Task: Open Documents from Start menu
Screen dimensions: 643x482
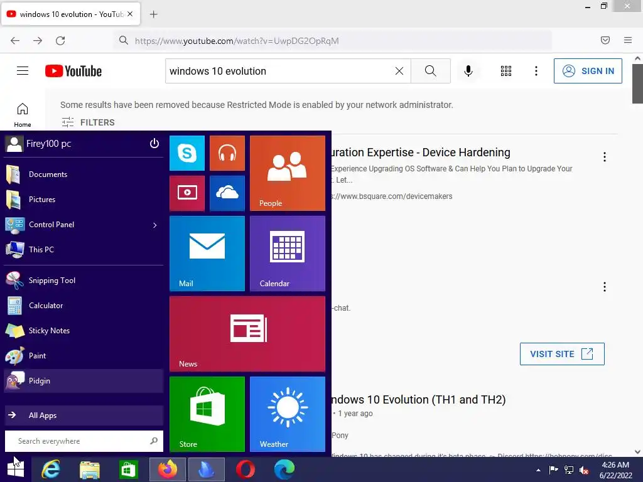Action: click(x=84, y=174)
